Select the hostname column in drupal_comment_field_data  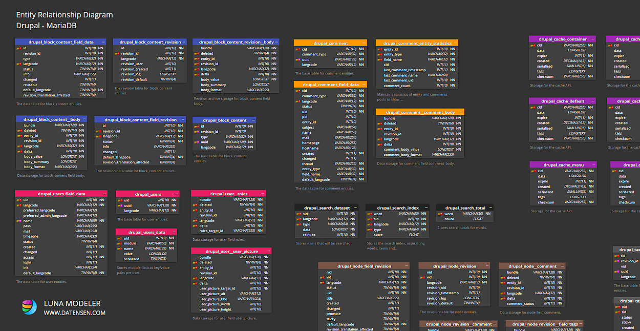(330, 148)
